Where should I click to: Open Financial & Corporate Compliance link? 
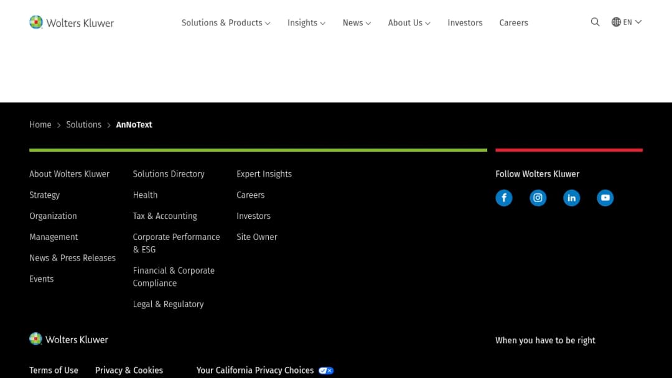pos(174,277)
